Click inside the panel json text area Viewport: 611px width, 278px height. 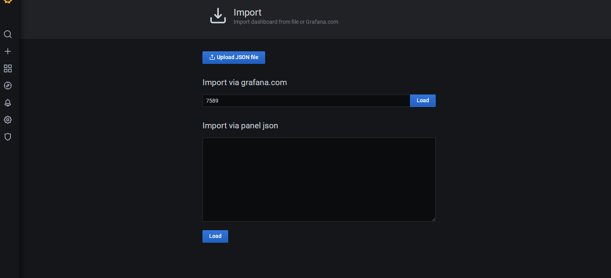coord(319,180)
